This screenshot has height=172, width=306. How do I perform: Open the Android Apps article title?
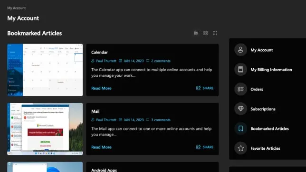(104, 170)
